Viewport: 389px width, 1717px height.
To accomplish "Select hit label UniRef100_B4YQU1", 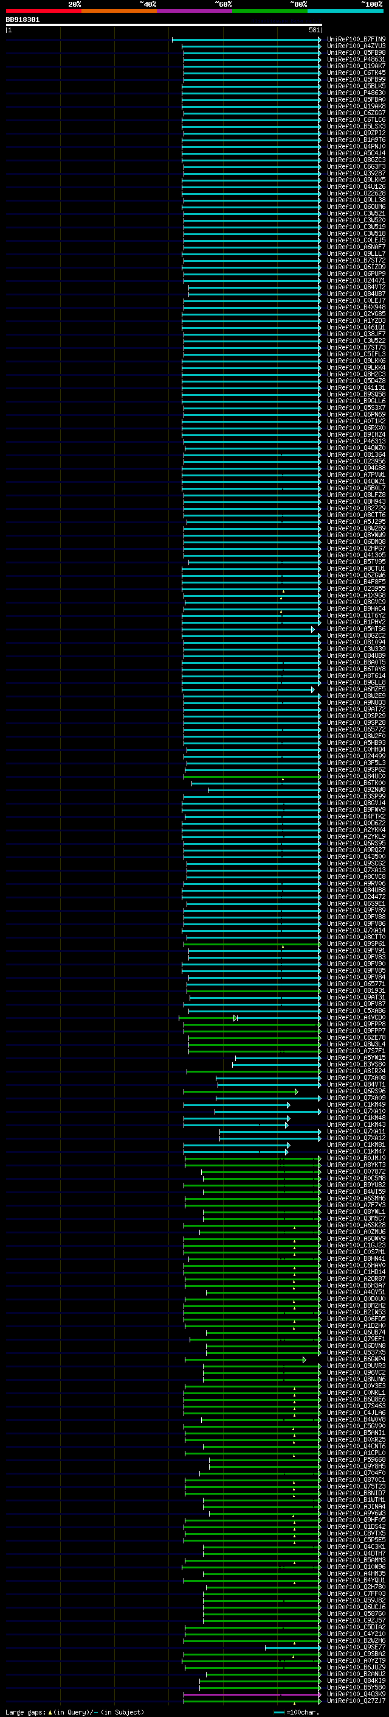I will click(356, 1581).
